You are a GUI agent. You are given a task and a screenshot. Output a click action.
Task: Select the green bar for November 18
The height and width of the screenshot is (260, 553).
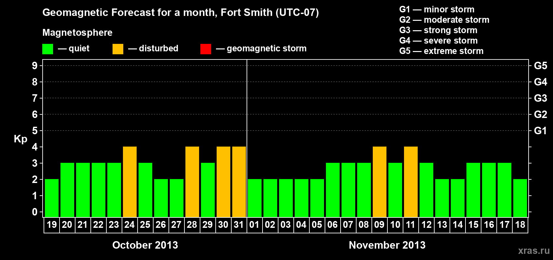[x=520, y=198]
